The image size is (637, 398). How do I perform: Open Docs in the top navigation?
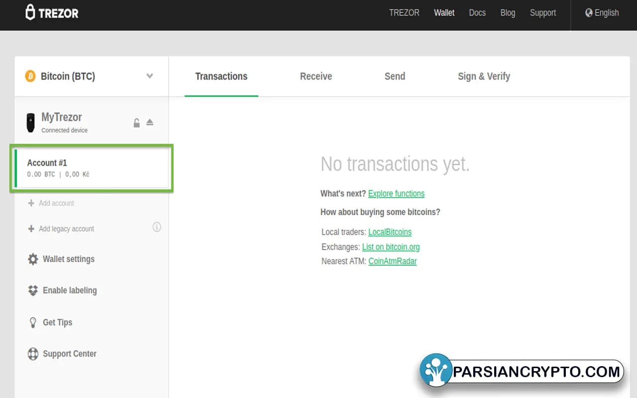coord(477,13)
